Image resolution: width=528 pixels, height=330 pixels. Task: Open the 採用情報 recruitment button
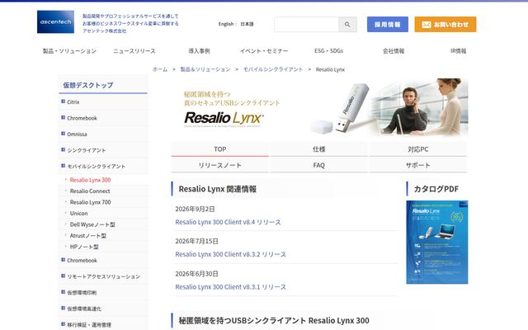(388, 24)
